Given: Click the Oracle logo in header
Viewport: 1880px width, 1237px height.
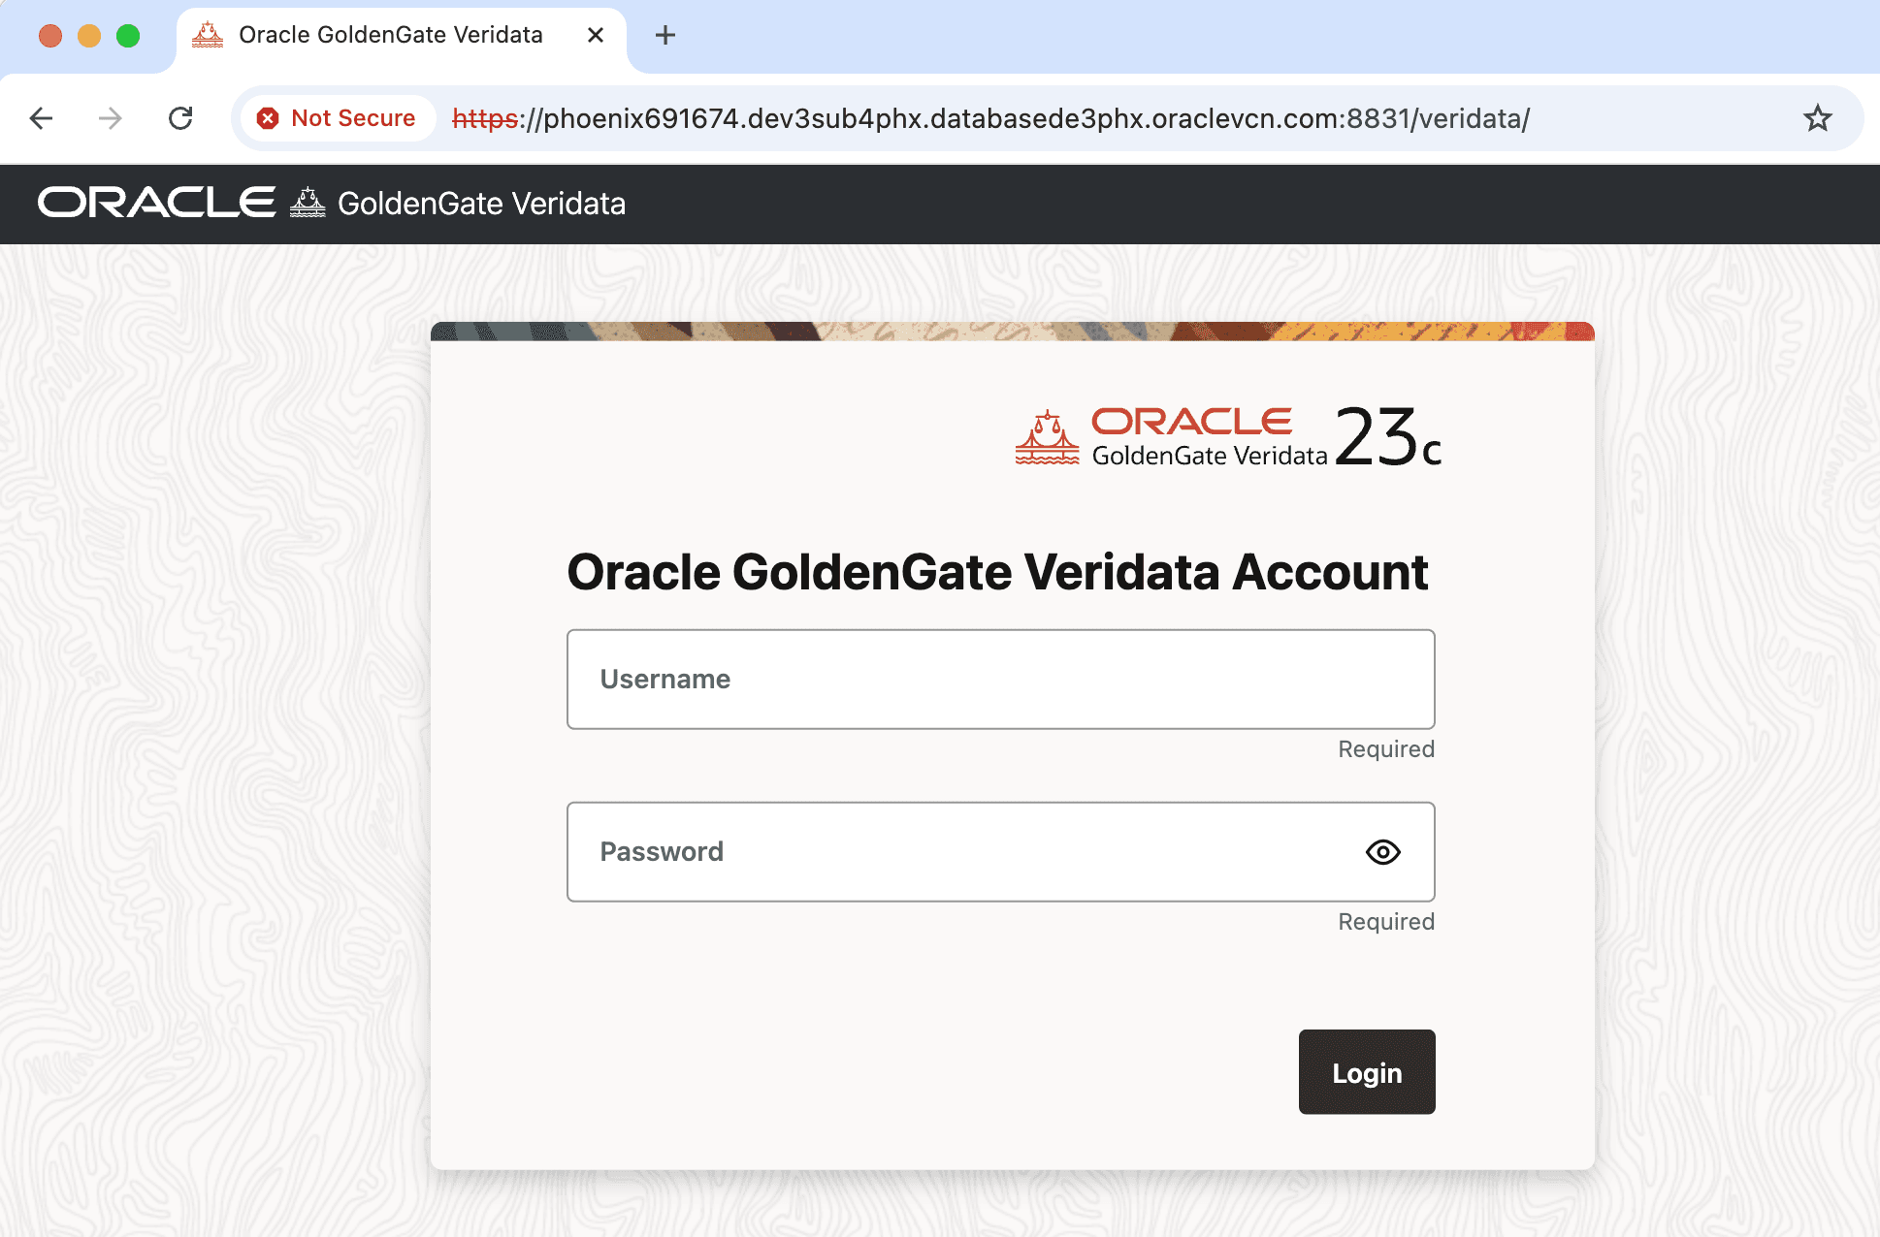Looking at the screenshot, I should [157, 203].
